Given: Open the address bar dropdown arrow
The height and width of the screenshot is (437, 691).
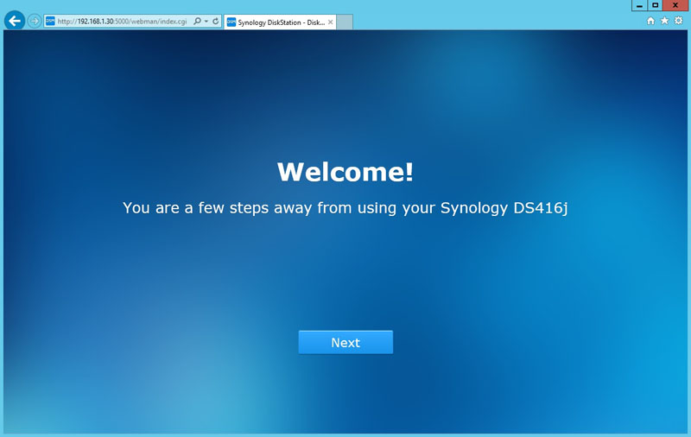Looking at the screenshot, I should [206, 21].
